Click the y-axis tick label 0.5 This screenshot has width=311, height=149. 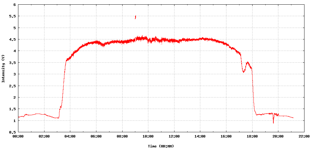click(x=13, y=132)
